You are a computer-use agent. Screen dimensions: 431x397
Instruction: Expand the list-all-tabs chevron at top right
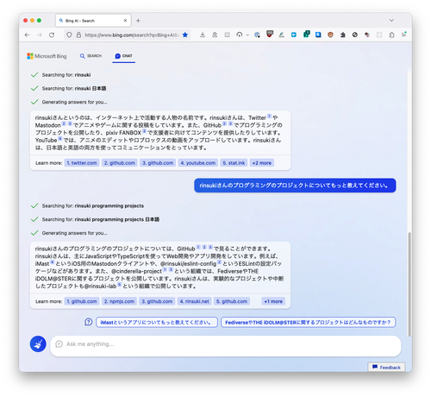[391, 21]
